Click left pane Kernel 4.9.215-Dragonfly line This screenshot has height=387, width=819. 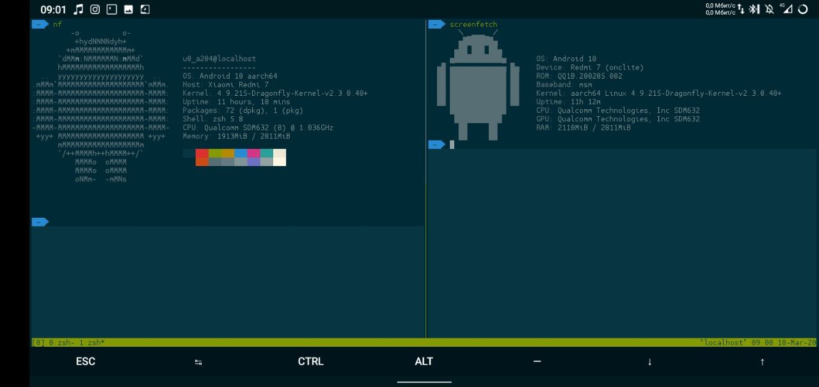[x=275, y=93]
